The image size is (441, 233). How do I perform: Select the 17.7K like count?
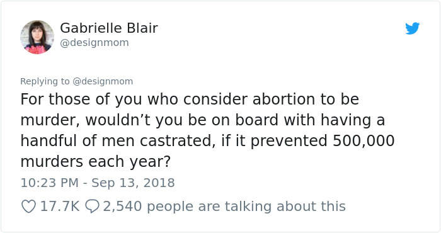click(60, 207)
